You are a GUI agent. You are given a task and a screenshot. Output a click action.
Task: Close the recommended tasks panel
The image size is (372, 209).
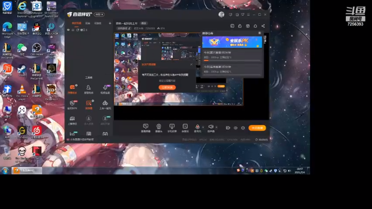(x=260, y=33)
